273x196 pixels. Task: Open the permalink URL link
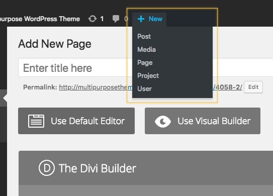(x=150, y=87)
